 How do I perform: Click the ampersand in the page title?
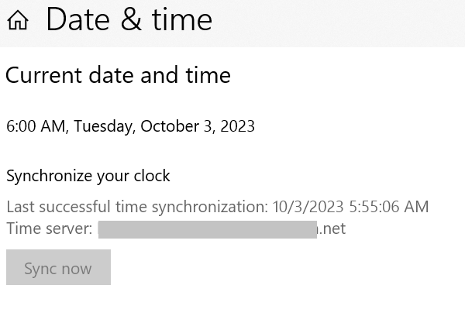coord(129,20)
